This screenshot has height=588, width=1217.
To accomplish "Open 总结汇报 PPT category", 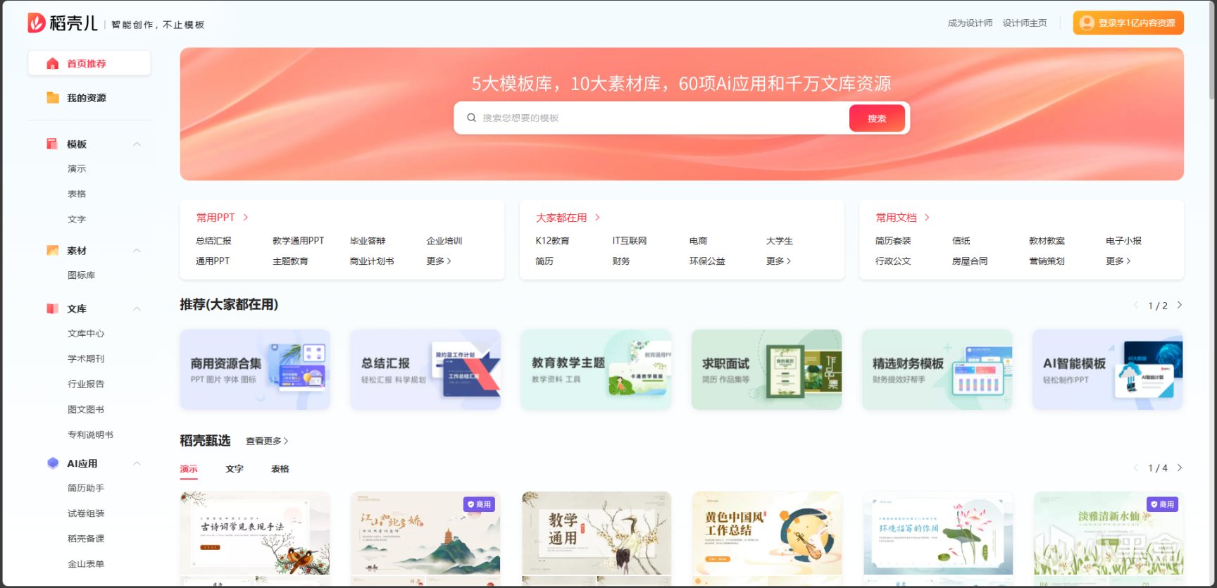I will tap(213, 241).
